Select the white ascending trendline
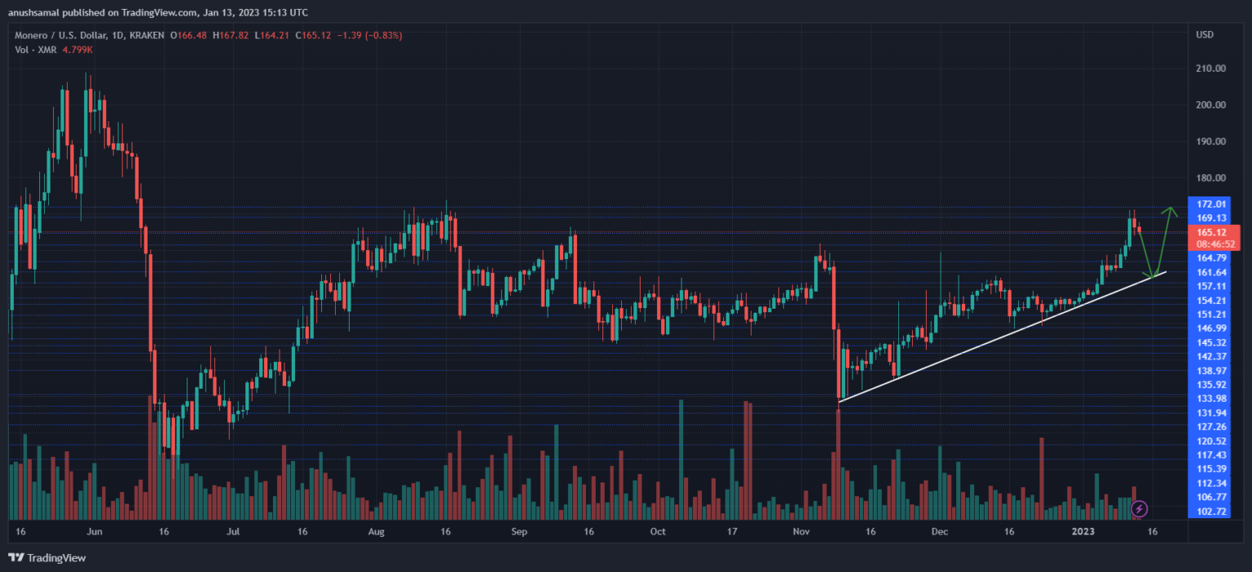The image size is (1252, 572). click(1003, 336)
